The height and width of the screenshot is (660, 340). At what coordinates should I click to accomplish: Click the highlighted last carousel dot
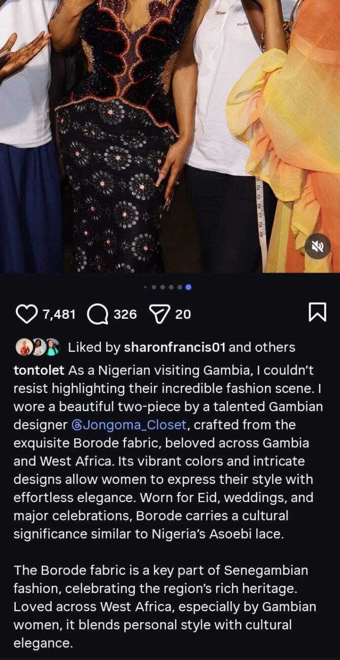click(187, 287)
